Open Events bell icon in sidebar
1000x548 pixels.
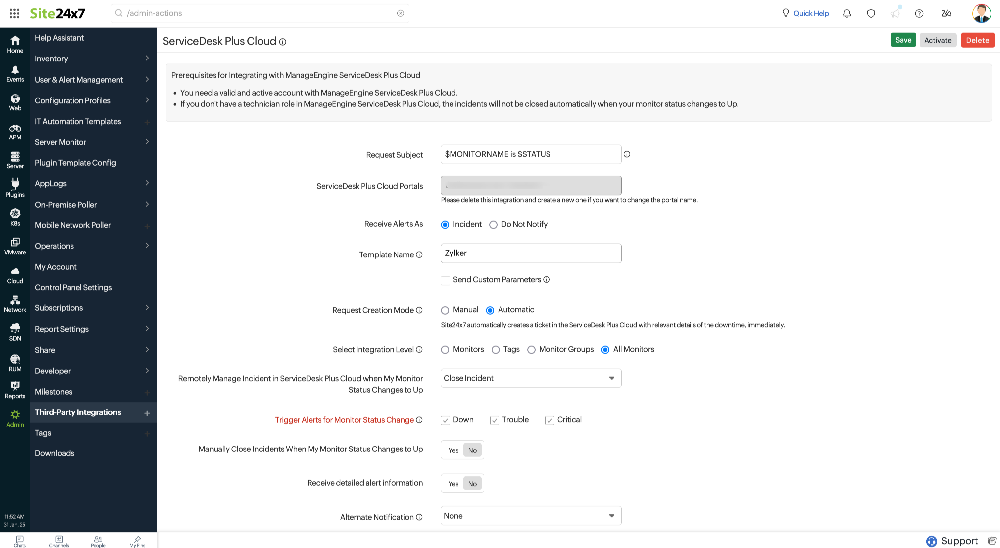15,74
